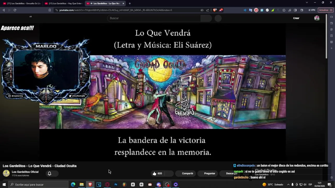Open FL Studio from the taskbar
Viewport: 335px width, 188px height.
coord(124,185)
